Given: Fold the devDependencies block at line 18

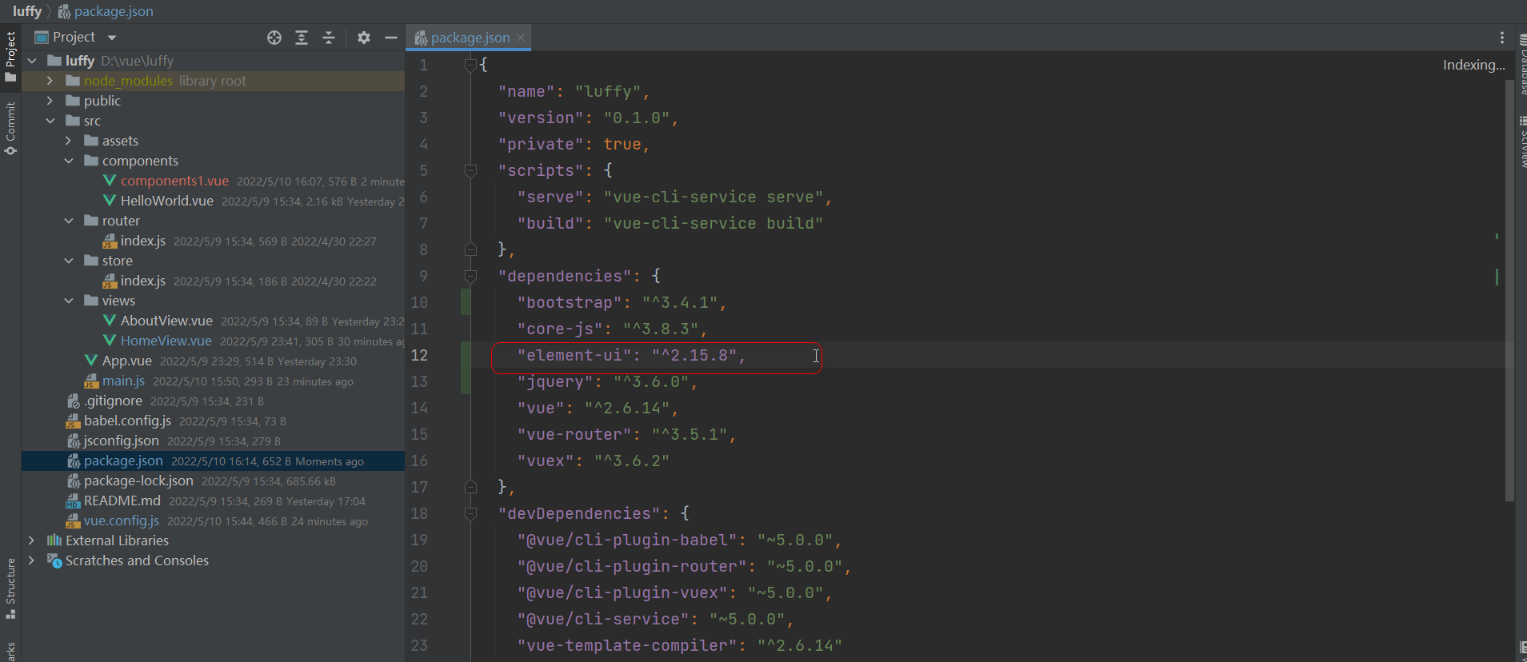Looking at the screenshot, I should click(x=470, y=513).
